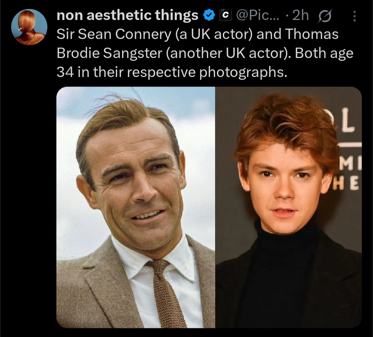This screenshot has width=373, height=337.
Task: Click the "non aesthetic things" display name
Action: tap(127, 15)
